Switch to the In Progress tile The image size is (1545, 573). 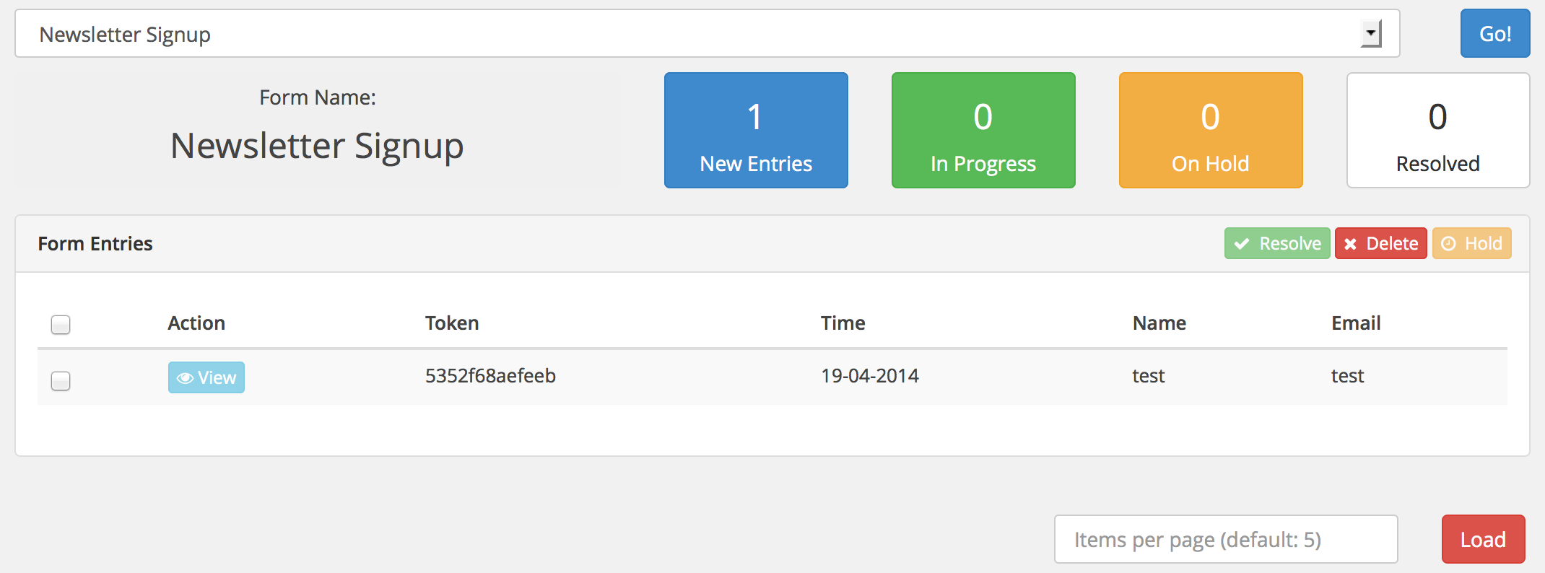pos(983,130)
